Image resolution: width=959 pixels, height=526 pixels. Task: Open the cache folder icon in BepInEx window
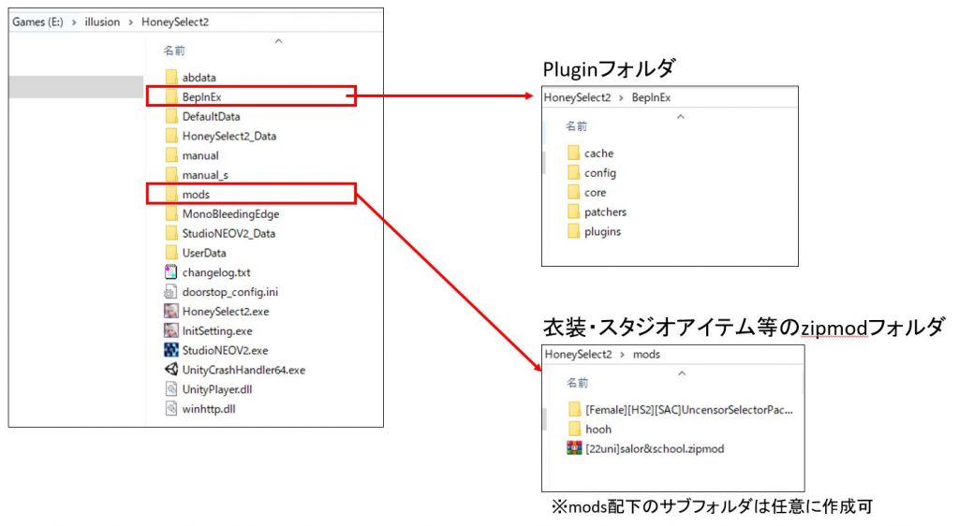pyautogui.click(x=573, y=153)
